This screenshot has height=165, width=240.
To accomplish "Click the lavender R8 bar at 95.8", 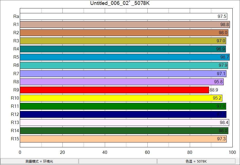I will [122, 82].
